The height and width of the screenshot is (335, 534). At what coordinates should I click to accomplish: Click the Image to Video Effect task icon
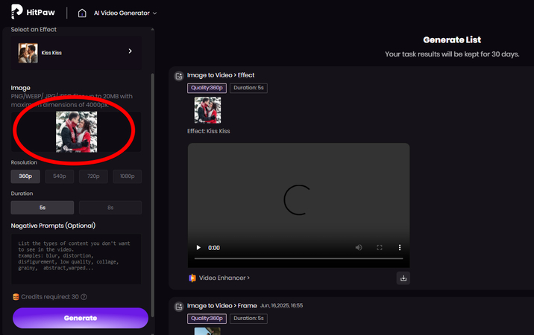pyautogui.click(x=179, y=76)
